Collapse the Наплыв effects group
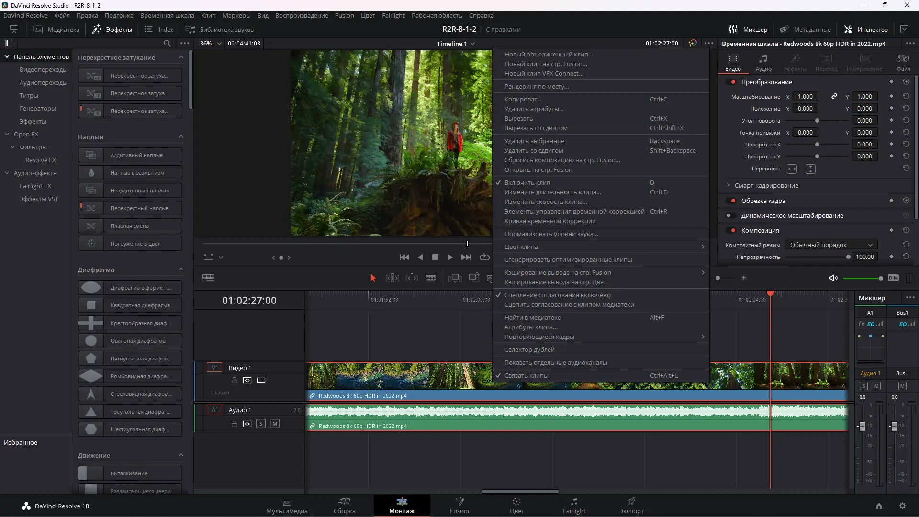This screenshot has height=517, width=919. click(181, 137)
